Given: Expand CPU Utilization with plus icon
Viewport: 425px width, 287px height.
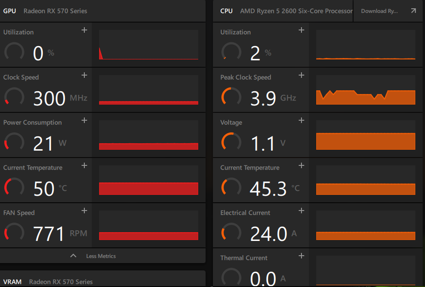Looking at the screenshot, I should coord(301,30).
